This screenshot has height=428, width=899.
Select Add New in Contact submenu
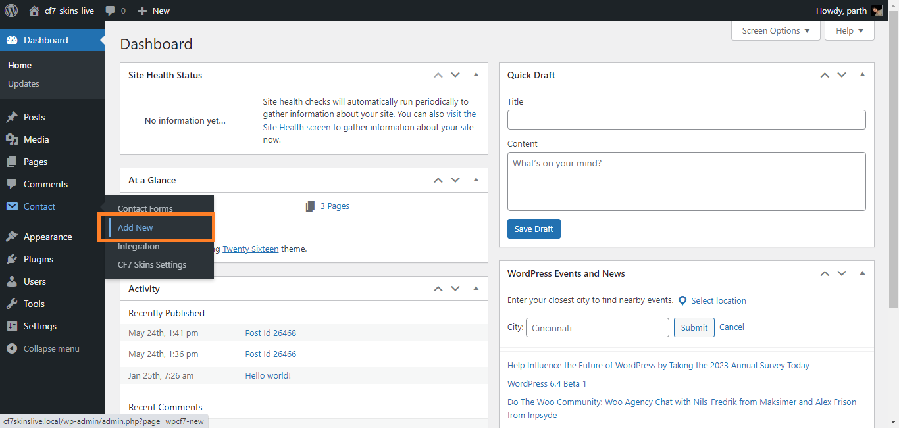[136, 227]
